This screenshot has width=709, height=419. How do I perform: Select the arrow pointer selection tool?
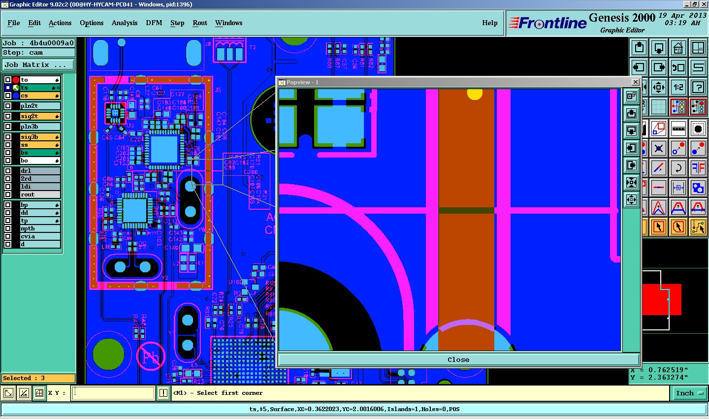coord(659,226)
